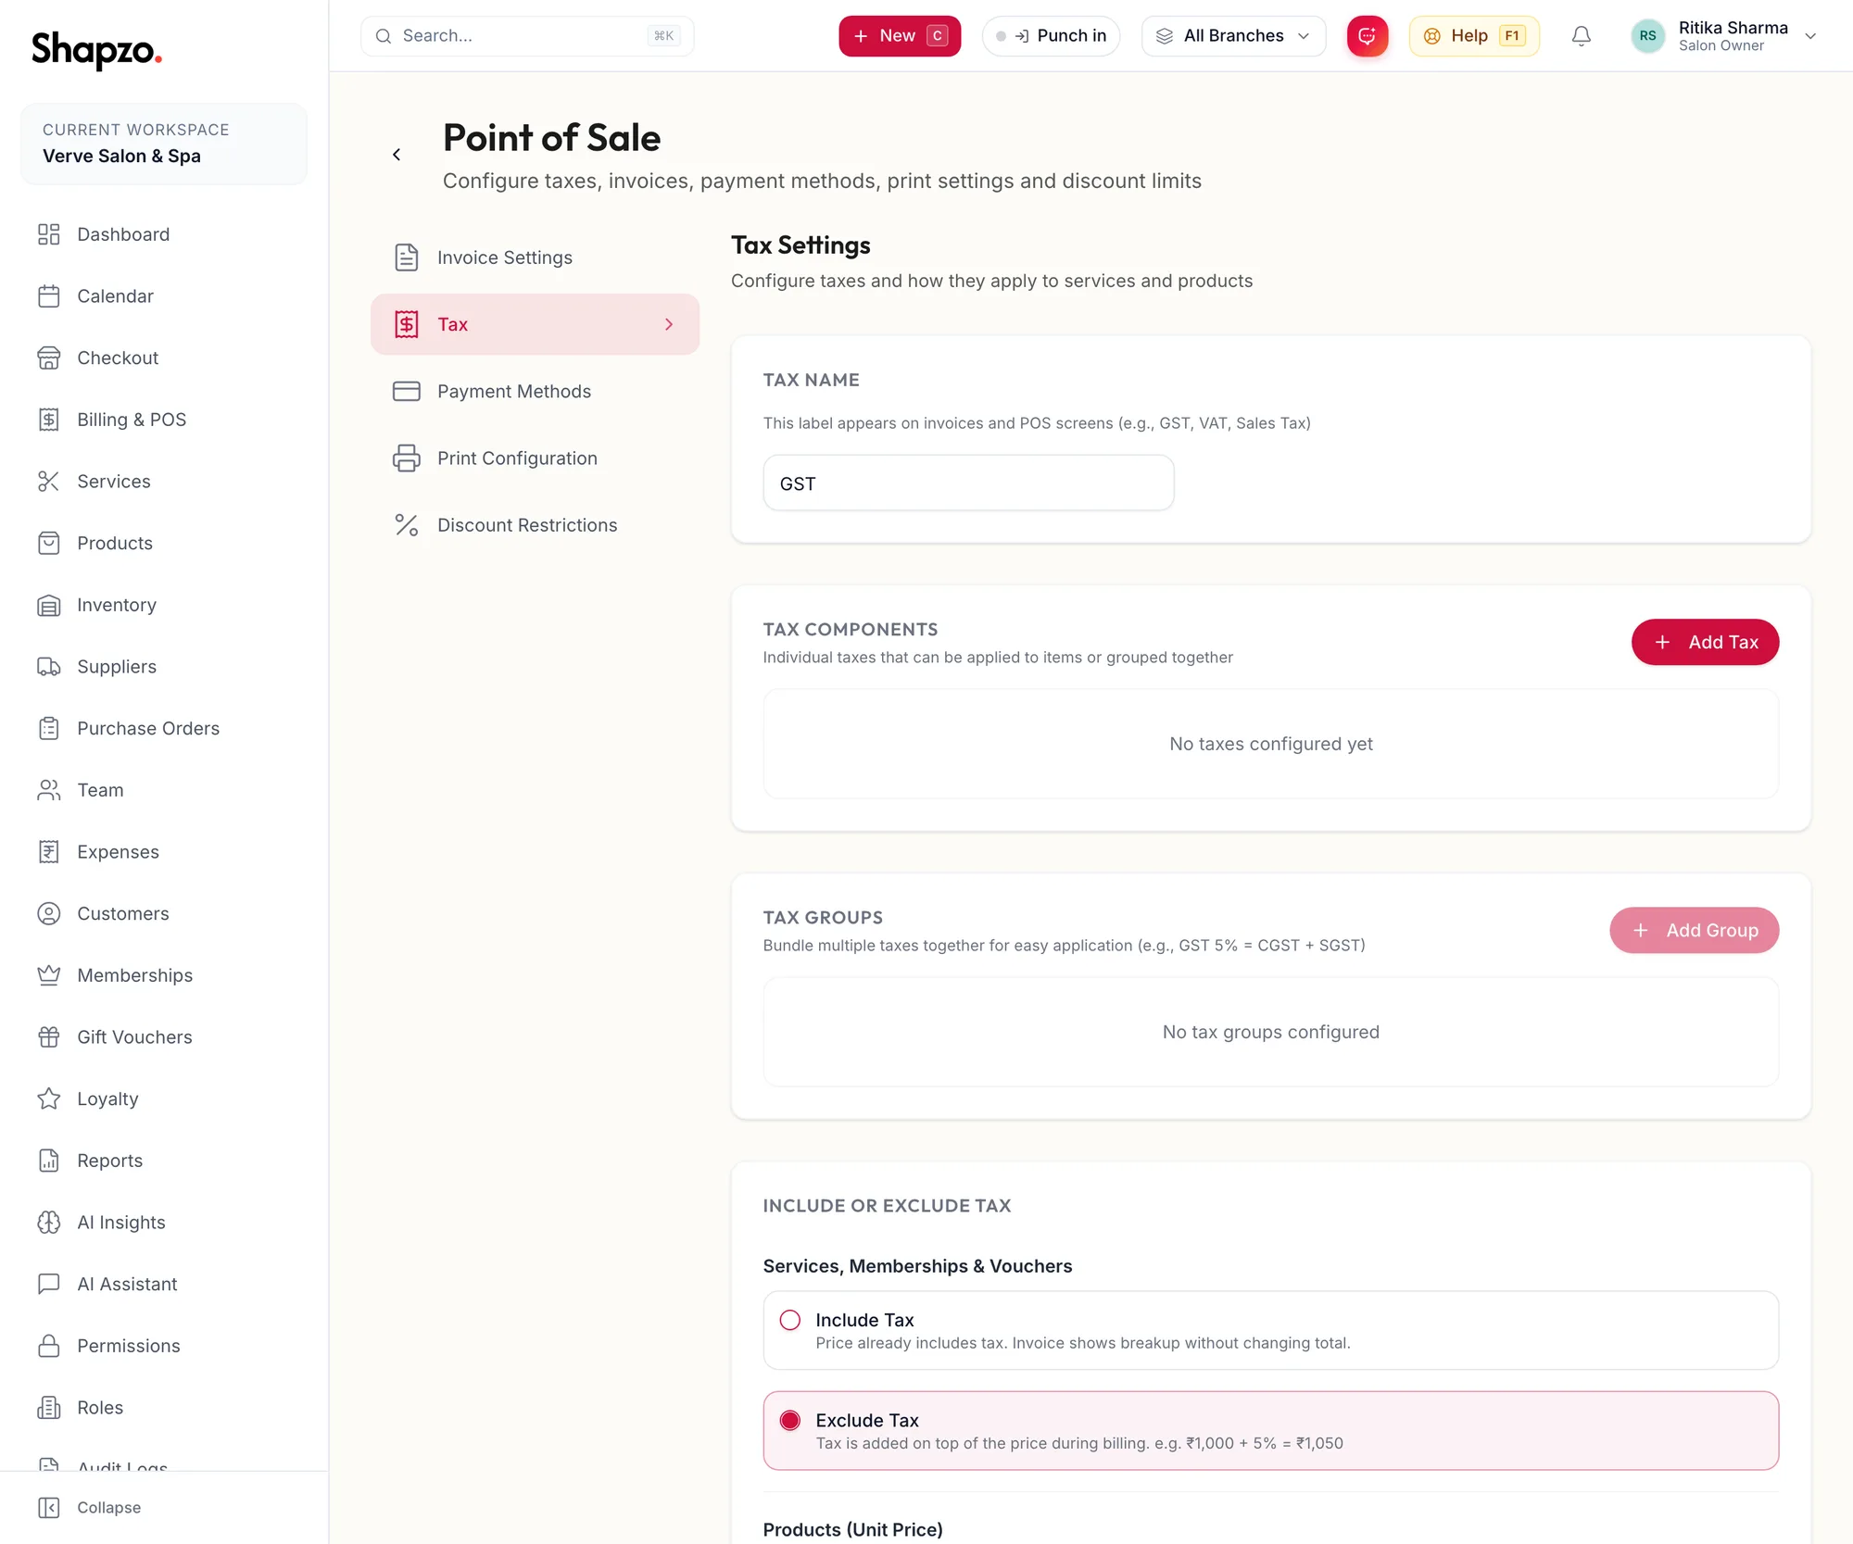Image resolution: width=1853 pixels, height=1544 pixels.
Task: Open Gift Vouchers via the gift icon
Action: click(x=49, y=1037)
